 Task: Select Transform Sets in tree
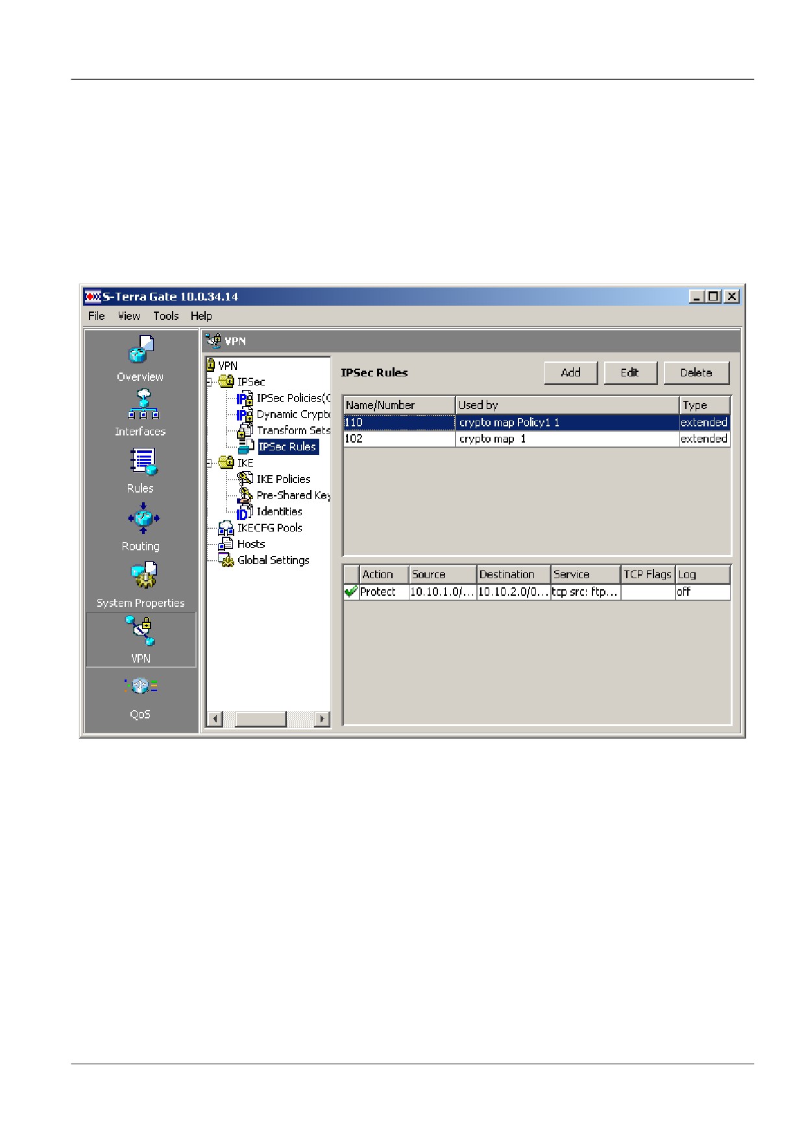point(293,430)
